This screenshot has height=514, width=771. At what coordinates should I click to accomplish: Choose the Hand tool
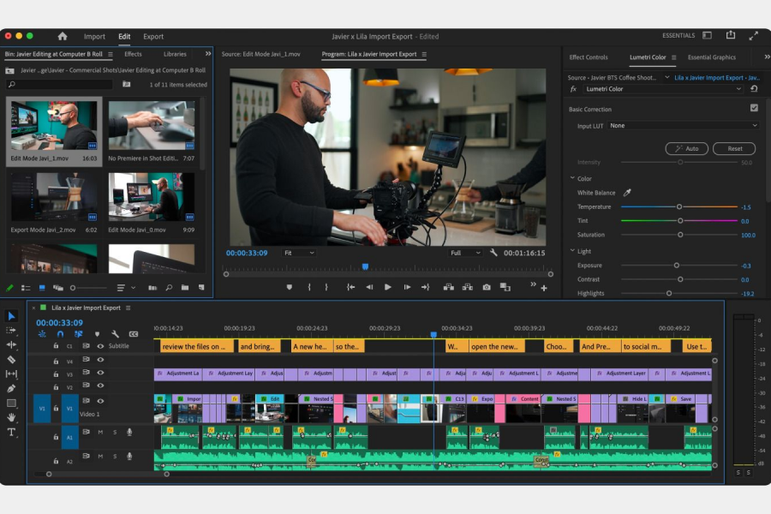(11, 417)
